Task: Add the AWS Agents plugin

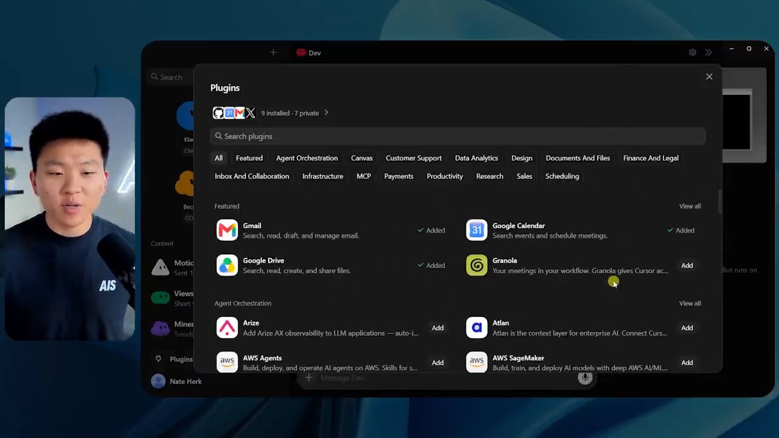Action: 438,363
